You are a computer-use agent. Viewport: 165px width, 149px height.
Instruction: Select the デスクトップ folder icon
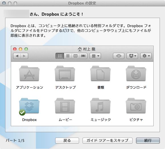click(x=65, y=74)
